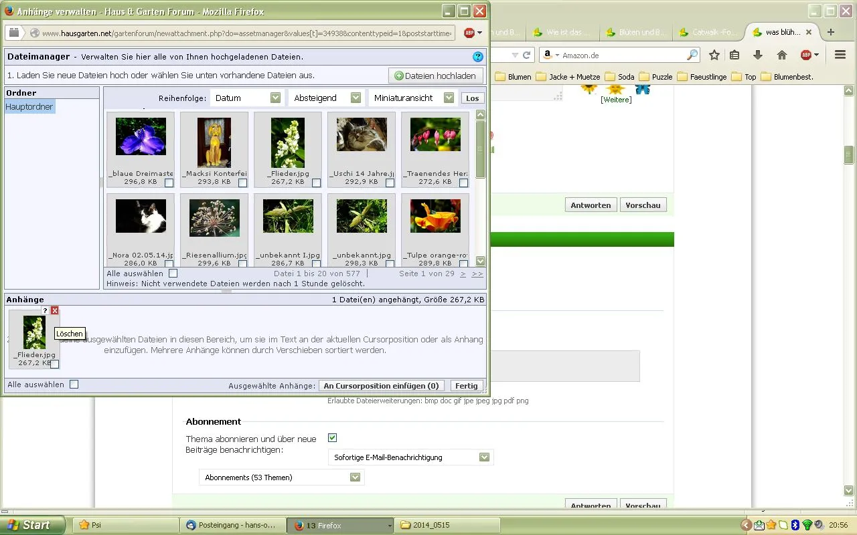
Task: Click the red delete X on attached Flieder.jpg
Action: pos(55,310)
